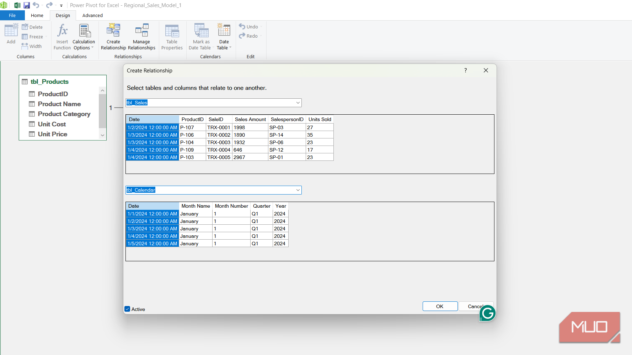Select Year column header
The width and height of the screenshot is (632, 355).
pyautogui.click(x=280, y=206)
